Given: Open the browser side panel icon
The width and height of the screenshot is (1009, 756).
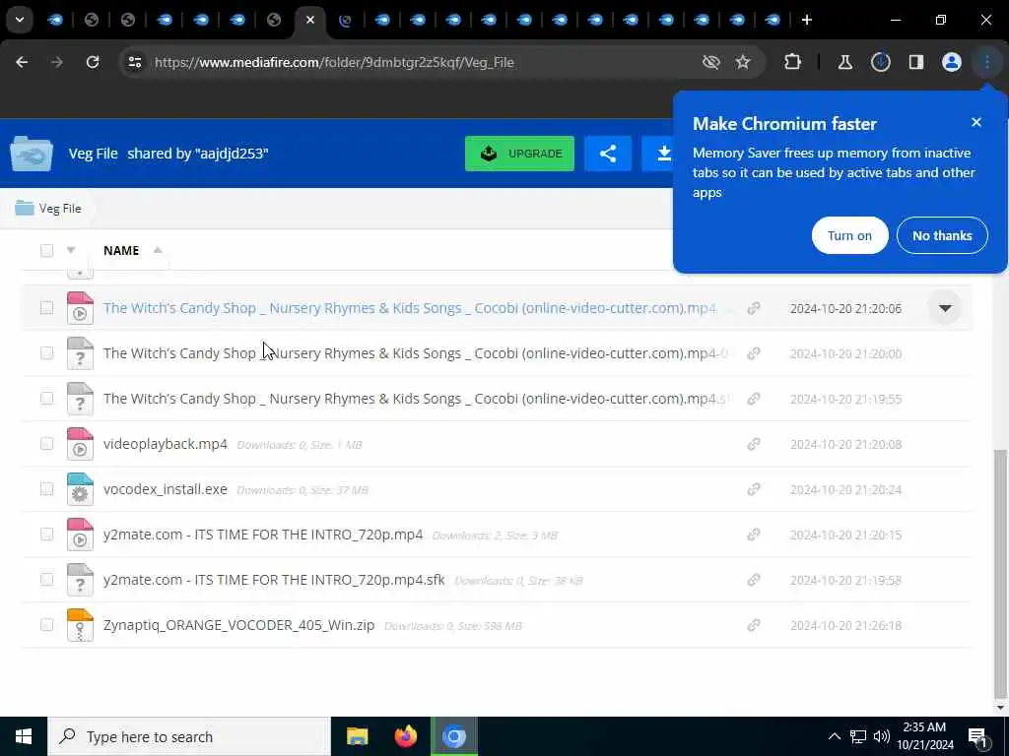Looking at the screenshot, I should tap(916, 62).
